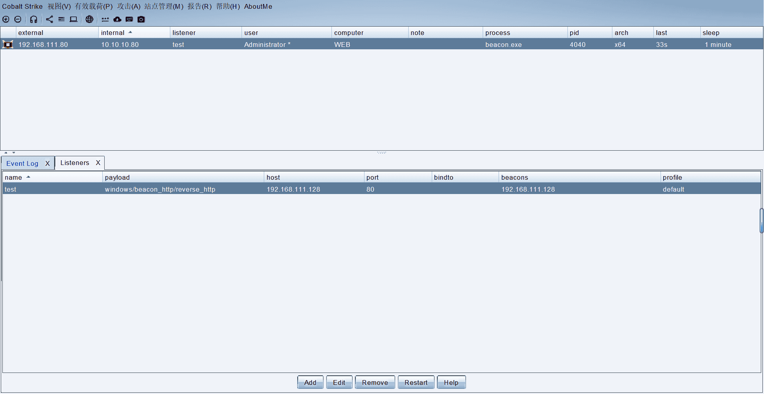Click the Restart button
Screen dimensions: 764x394
click(416, 382)
